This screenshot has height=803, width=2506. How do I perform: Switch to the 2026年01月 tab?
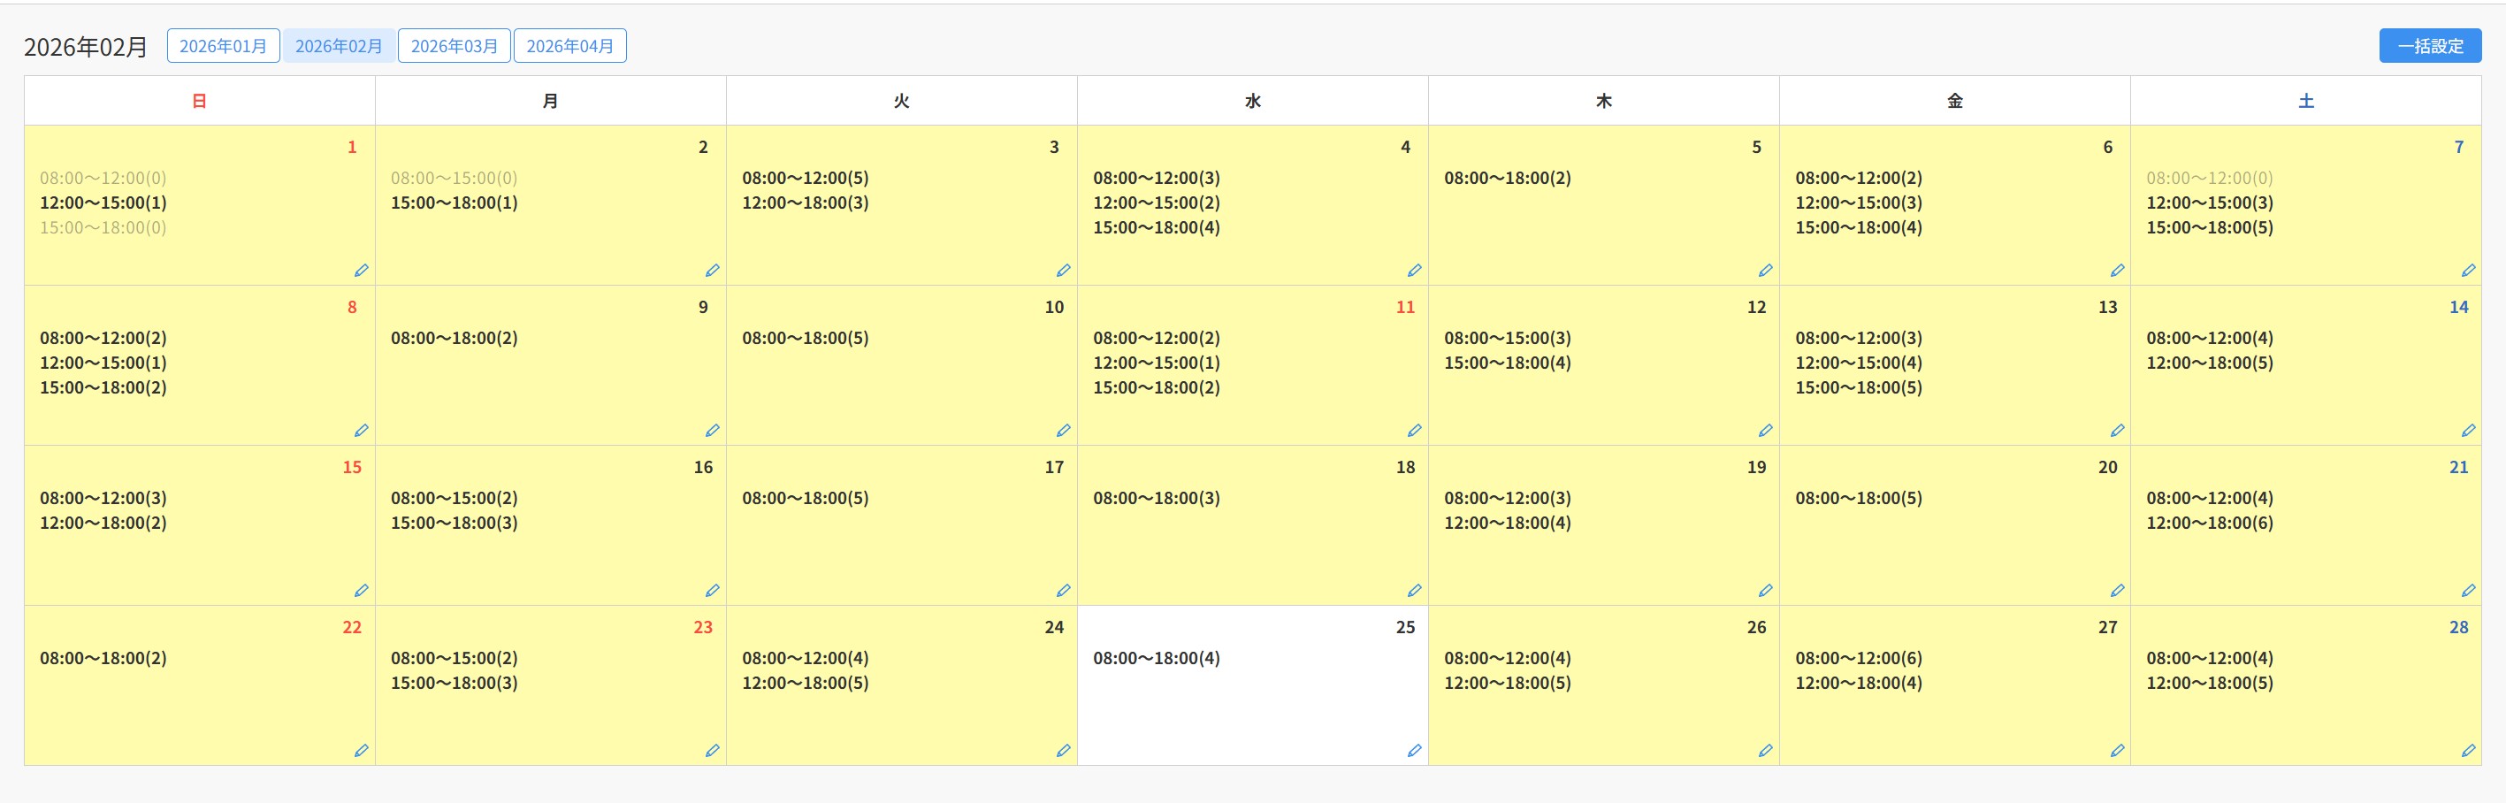pyautogui.click(x=223, y=46)
